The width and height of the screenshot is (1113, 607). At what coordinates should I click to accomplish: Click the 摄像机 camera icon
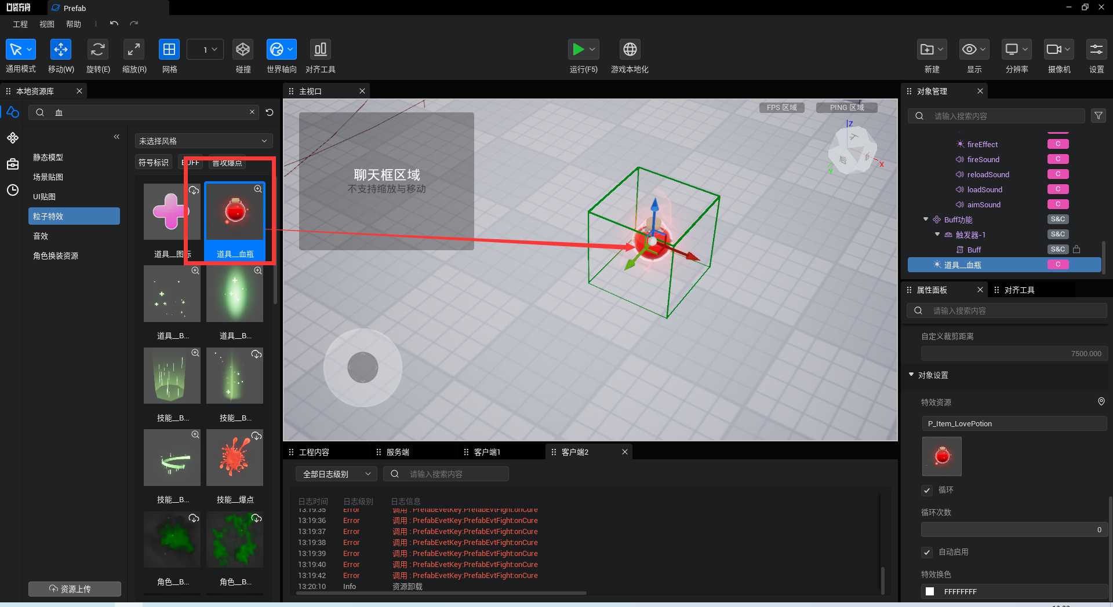[x=1054, y=50]
